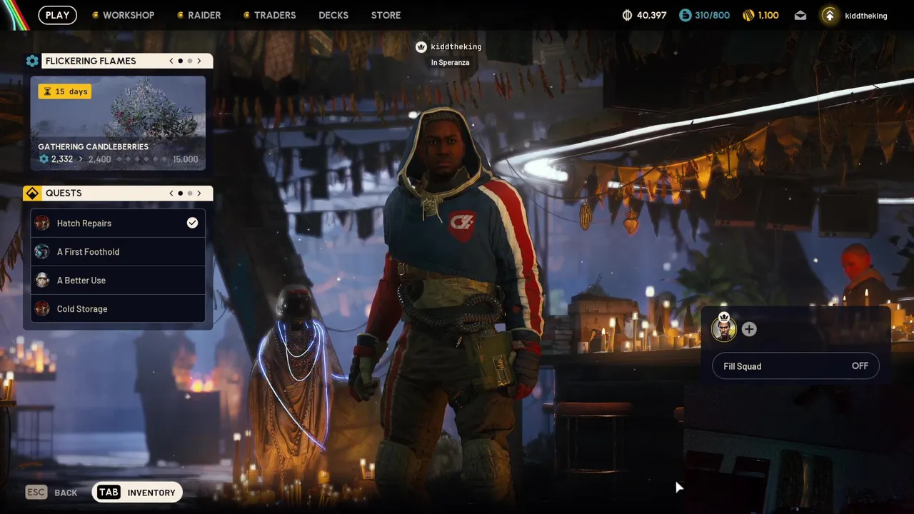
Task: Click the 15,000 candleberries goal value
Action: click(186, 159)
